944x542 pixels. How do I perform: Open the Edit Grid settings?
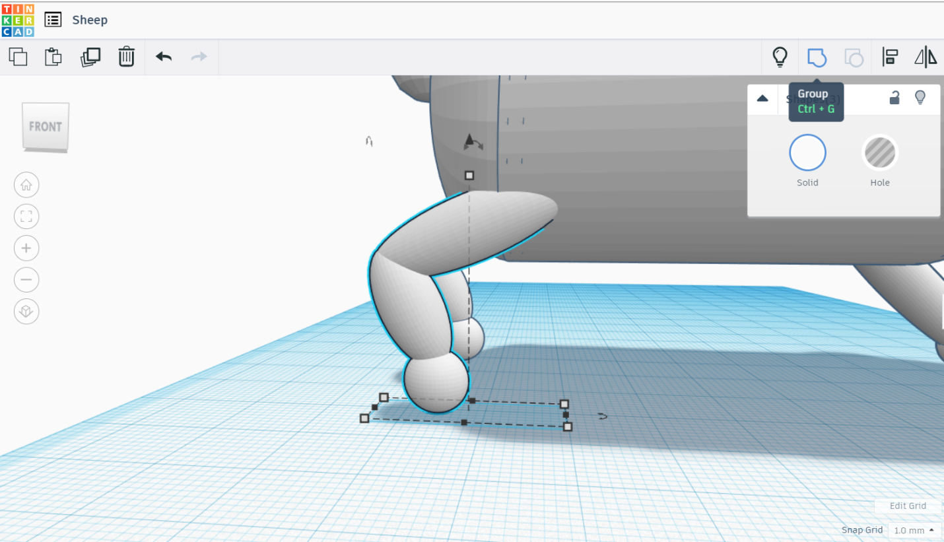(908, 506)
